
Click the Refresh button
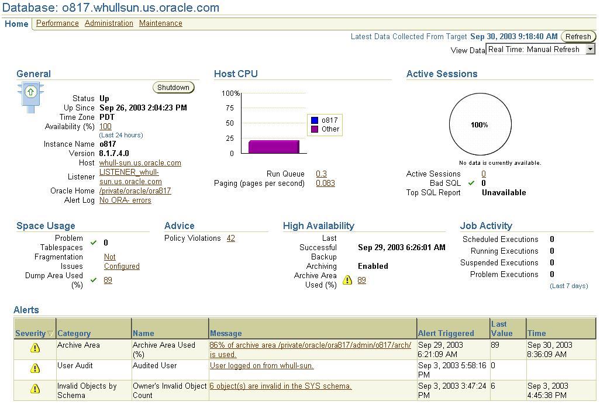pyautogui.click(x=578, y=36)
